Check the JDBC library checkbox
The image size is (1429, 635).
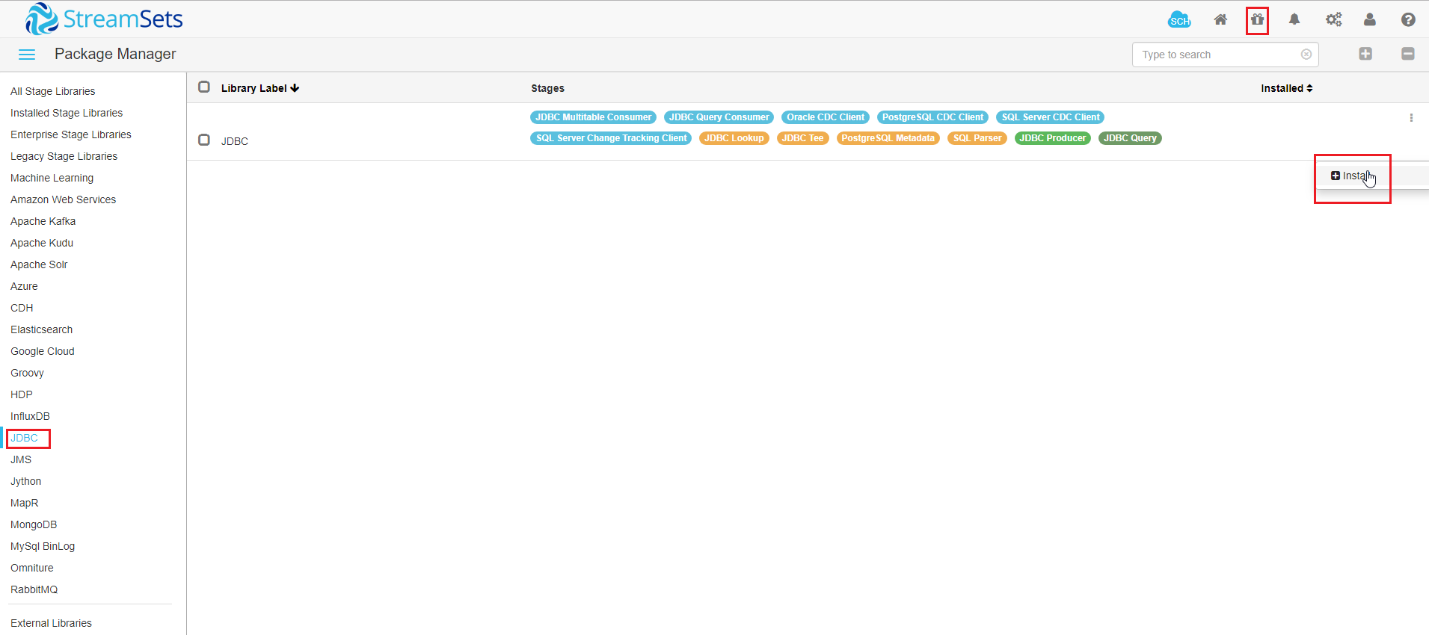point(204,140)
